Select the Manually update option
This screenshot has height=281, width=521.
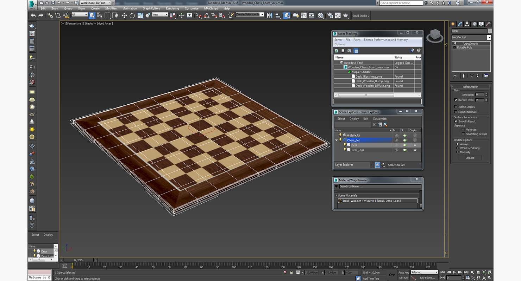click(458, 152)
